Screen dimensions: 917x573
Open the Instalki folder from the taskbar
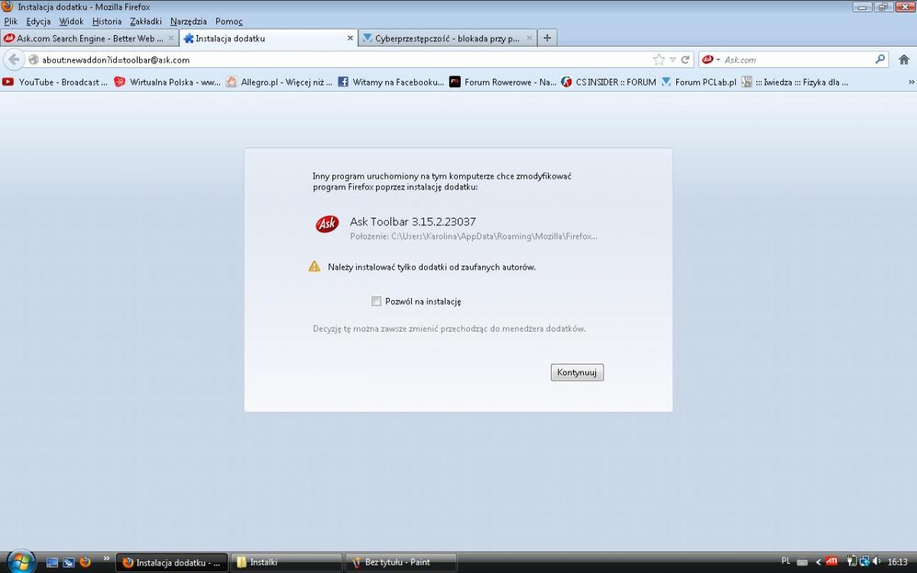(286, 562)
